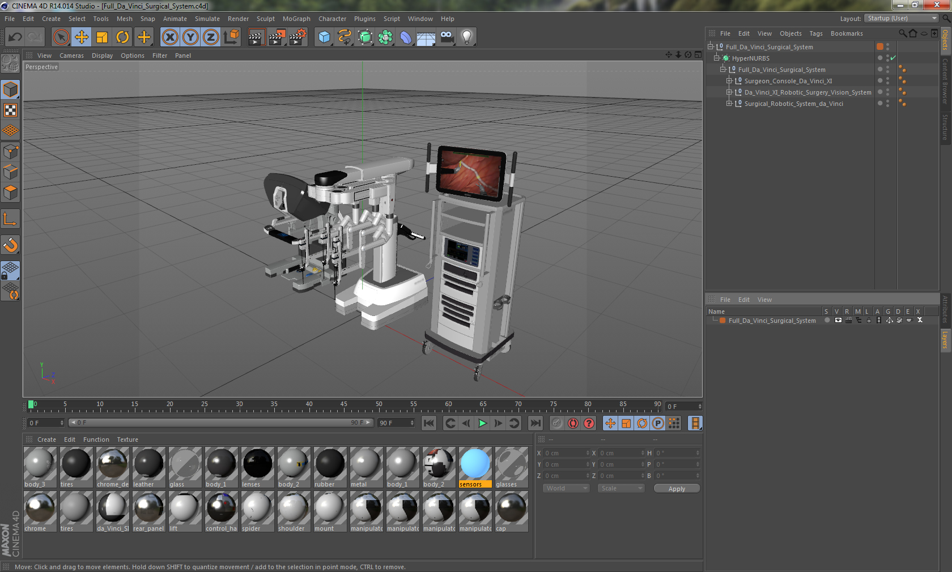Open the World coordinate dropdown
This screenshot has width=952, height=572.
coord(566,488)
